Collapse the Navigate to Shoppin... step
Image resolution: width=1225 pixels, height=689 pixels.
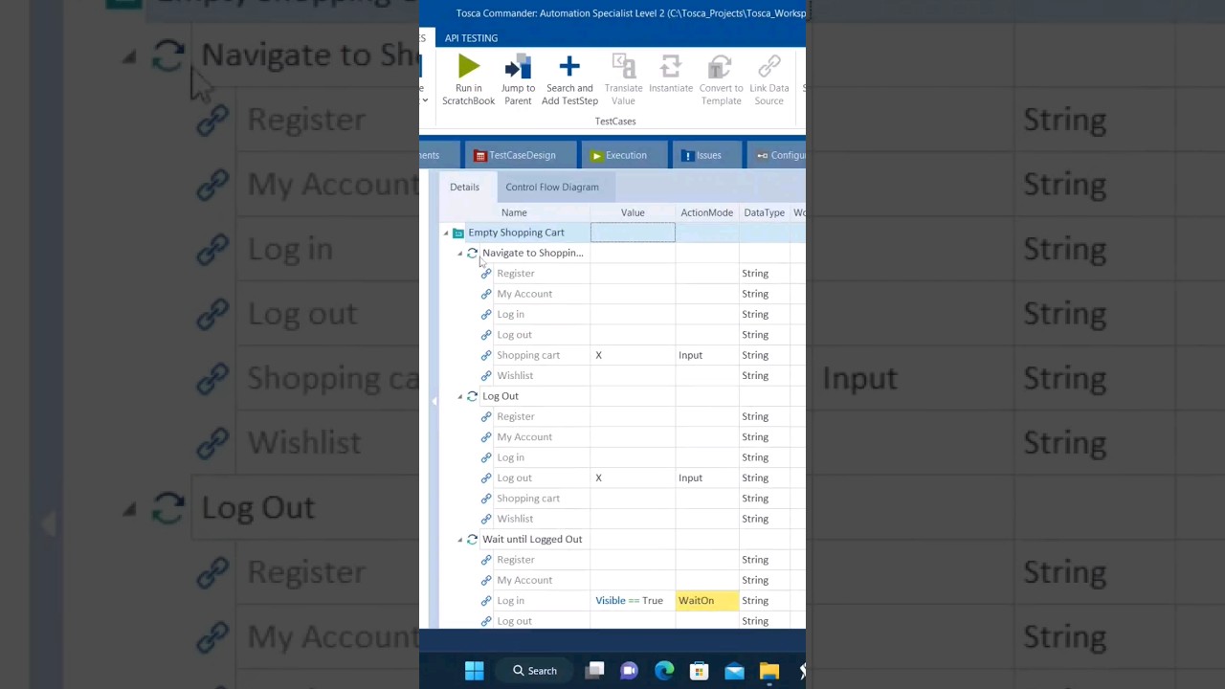[460, 254]
